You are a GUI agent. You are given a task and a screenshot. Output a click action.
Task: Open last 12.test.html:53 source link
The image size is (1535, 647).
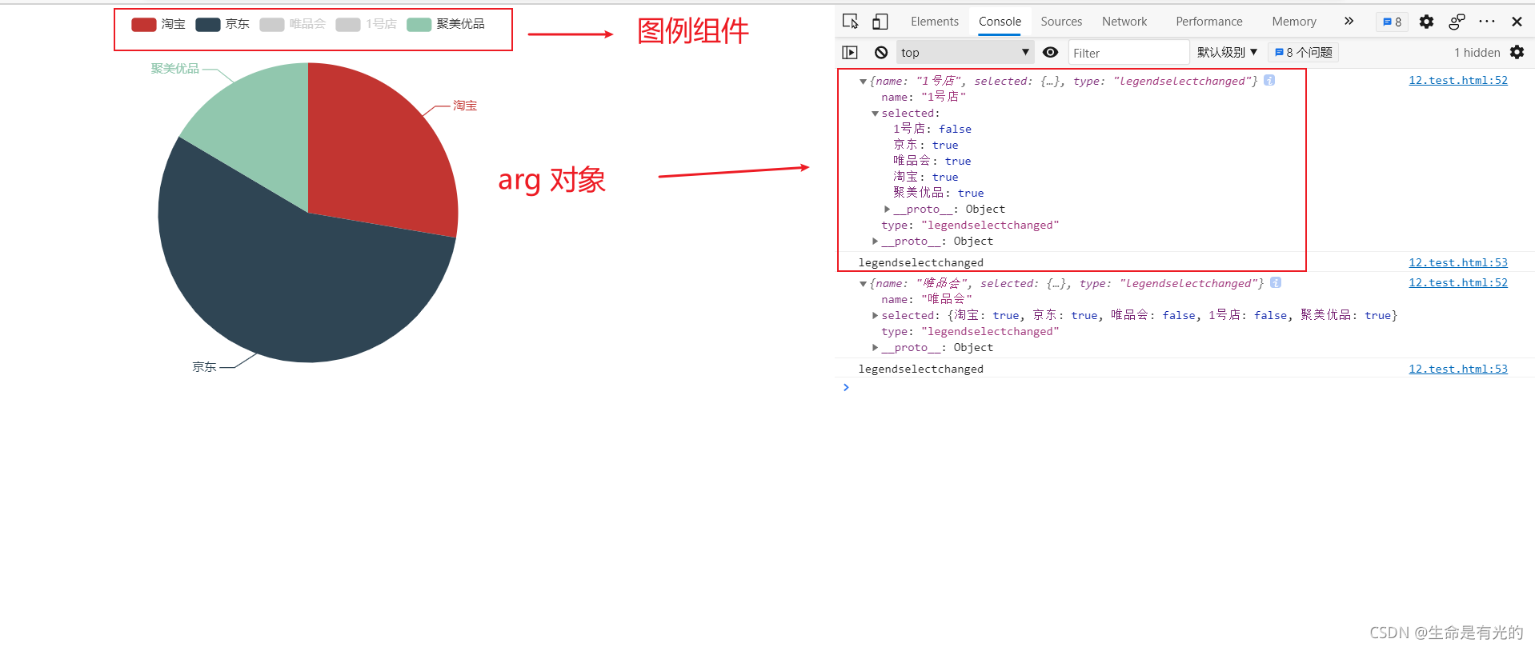pyautogui.click(x=1458, y=369)
